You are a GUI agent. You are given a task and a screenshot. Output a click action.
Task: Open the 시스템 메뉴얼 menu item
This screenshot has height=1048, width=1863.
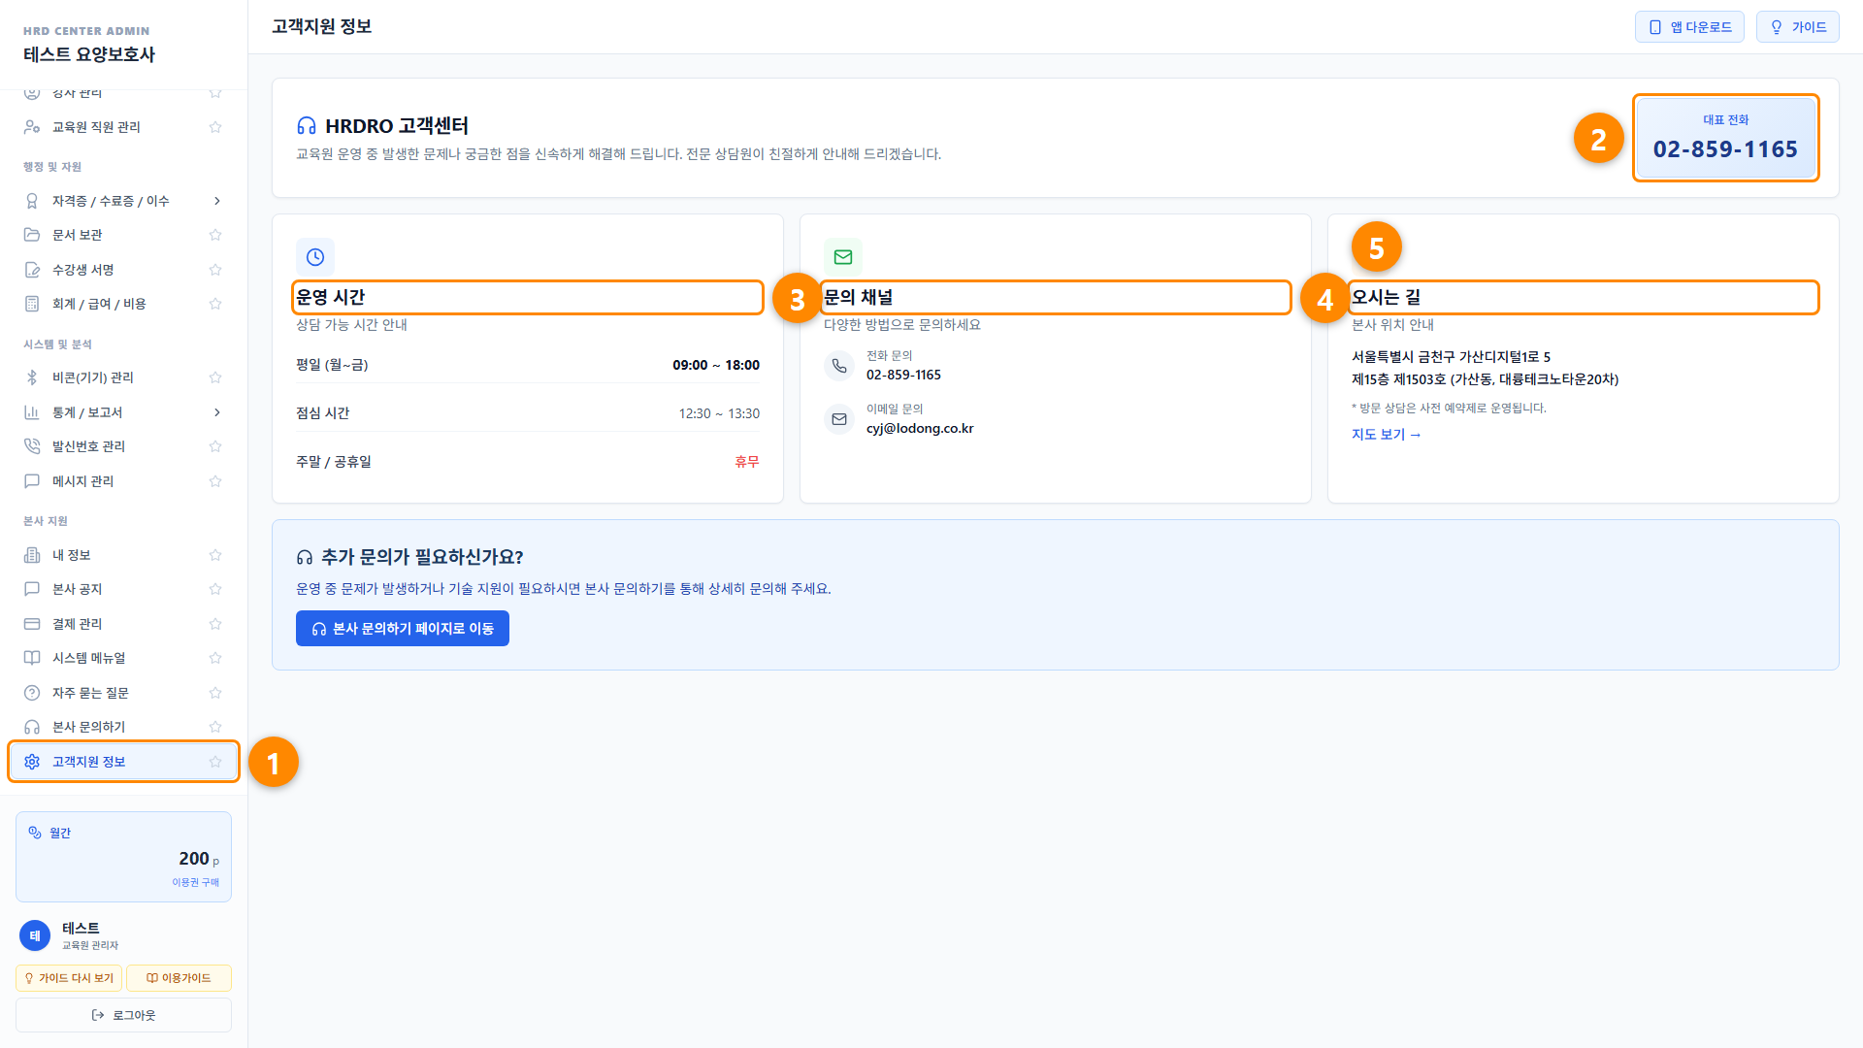click(x=123, y=658)
